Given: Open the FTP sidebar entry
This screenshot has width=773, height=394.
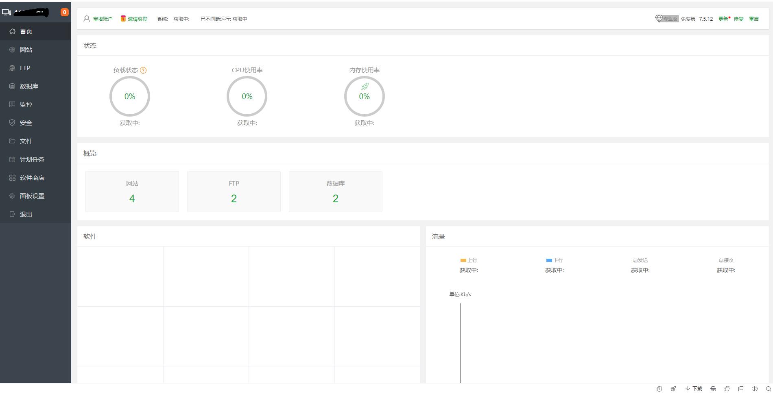Looking at the screenshot, I should point(35,68).
